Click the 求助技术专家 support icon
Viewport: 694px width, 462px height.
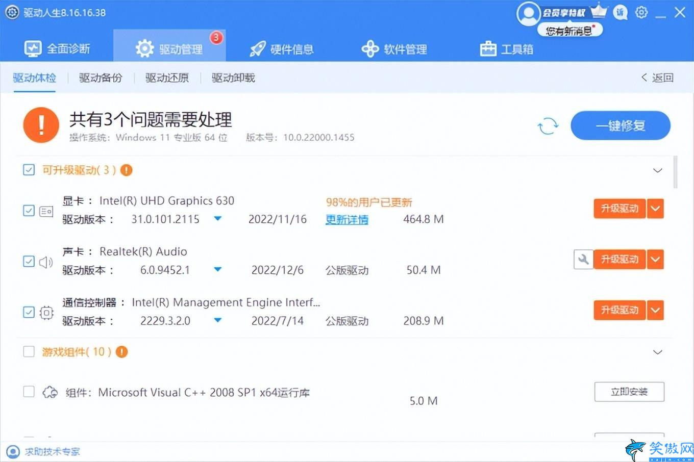[x=13, y=452]
